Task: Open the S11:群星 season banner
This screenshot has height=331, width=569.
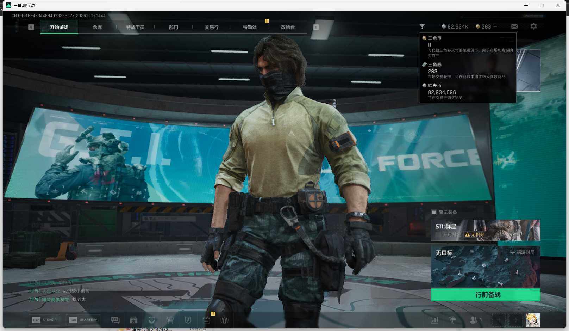Action: tap(486, 230)
